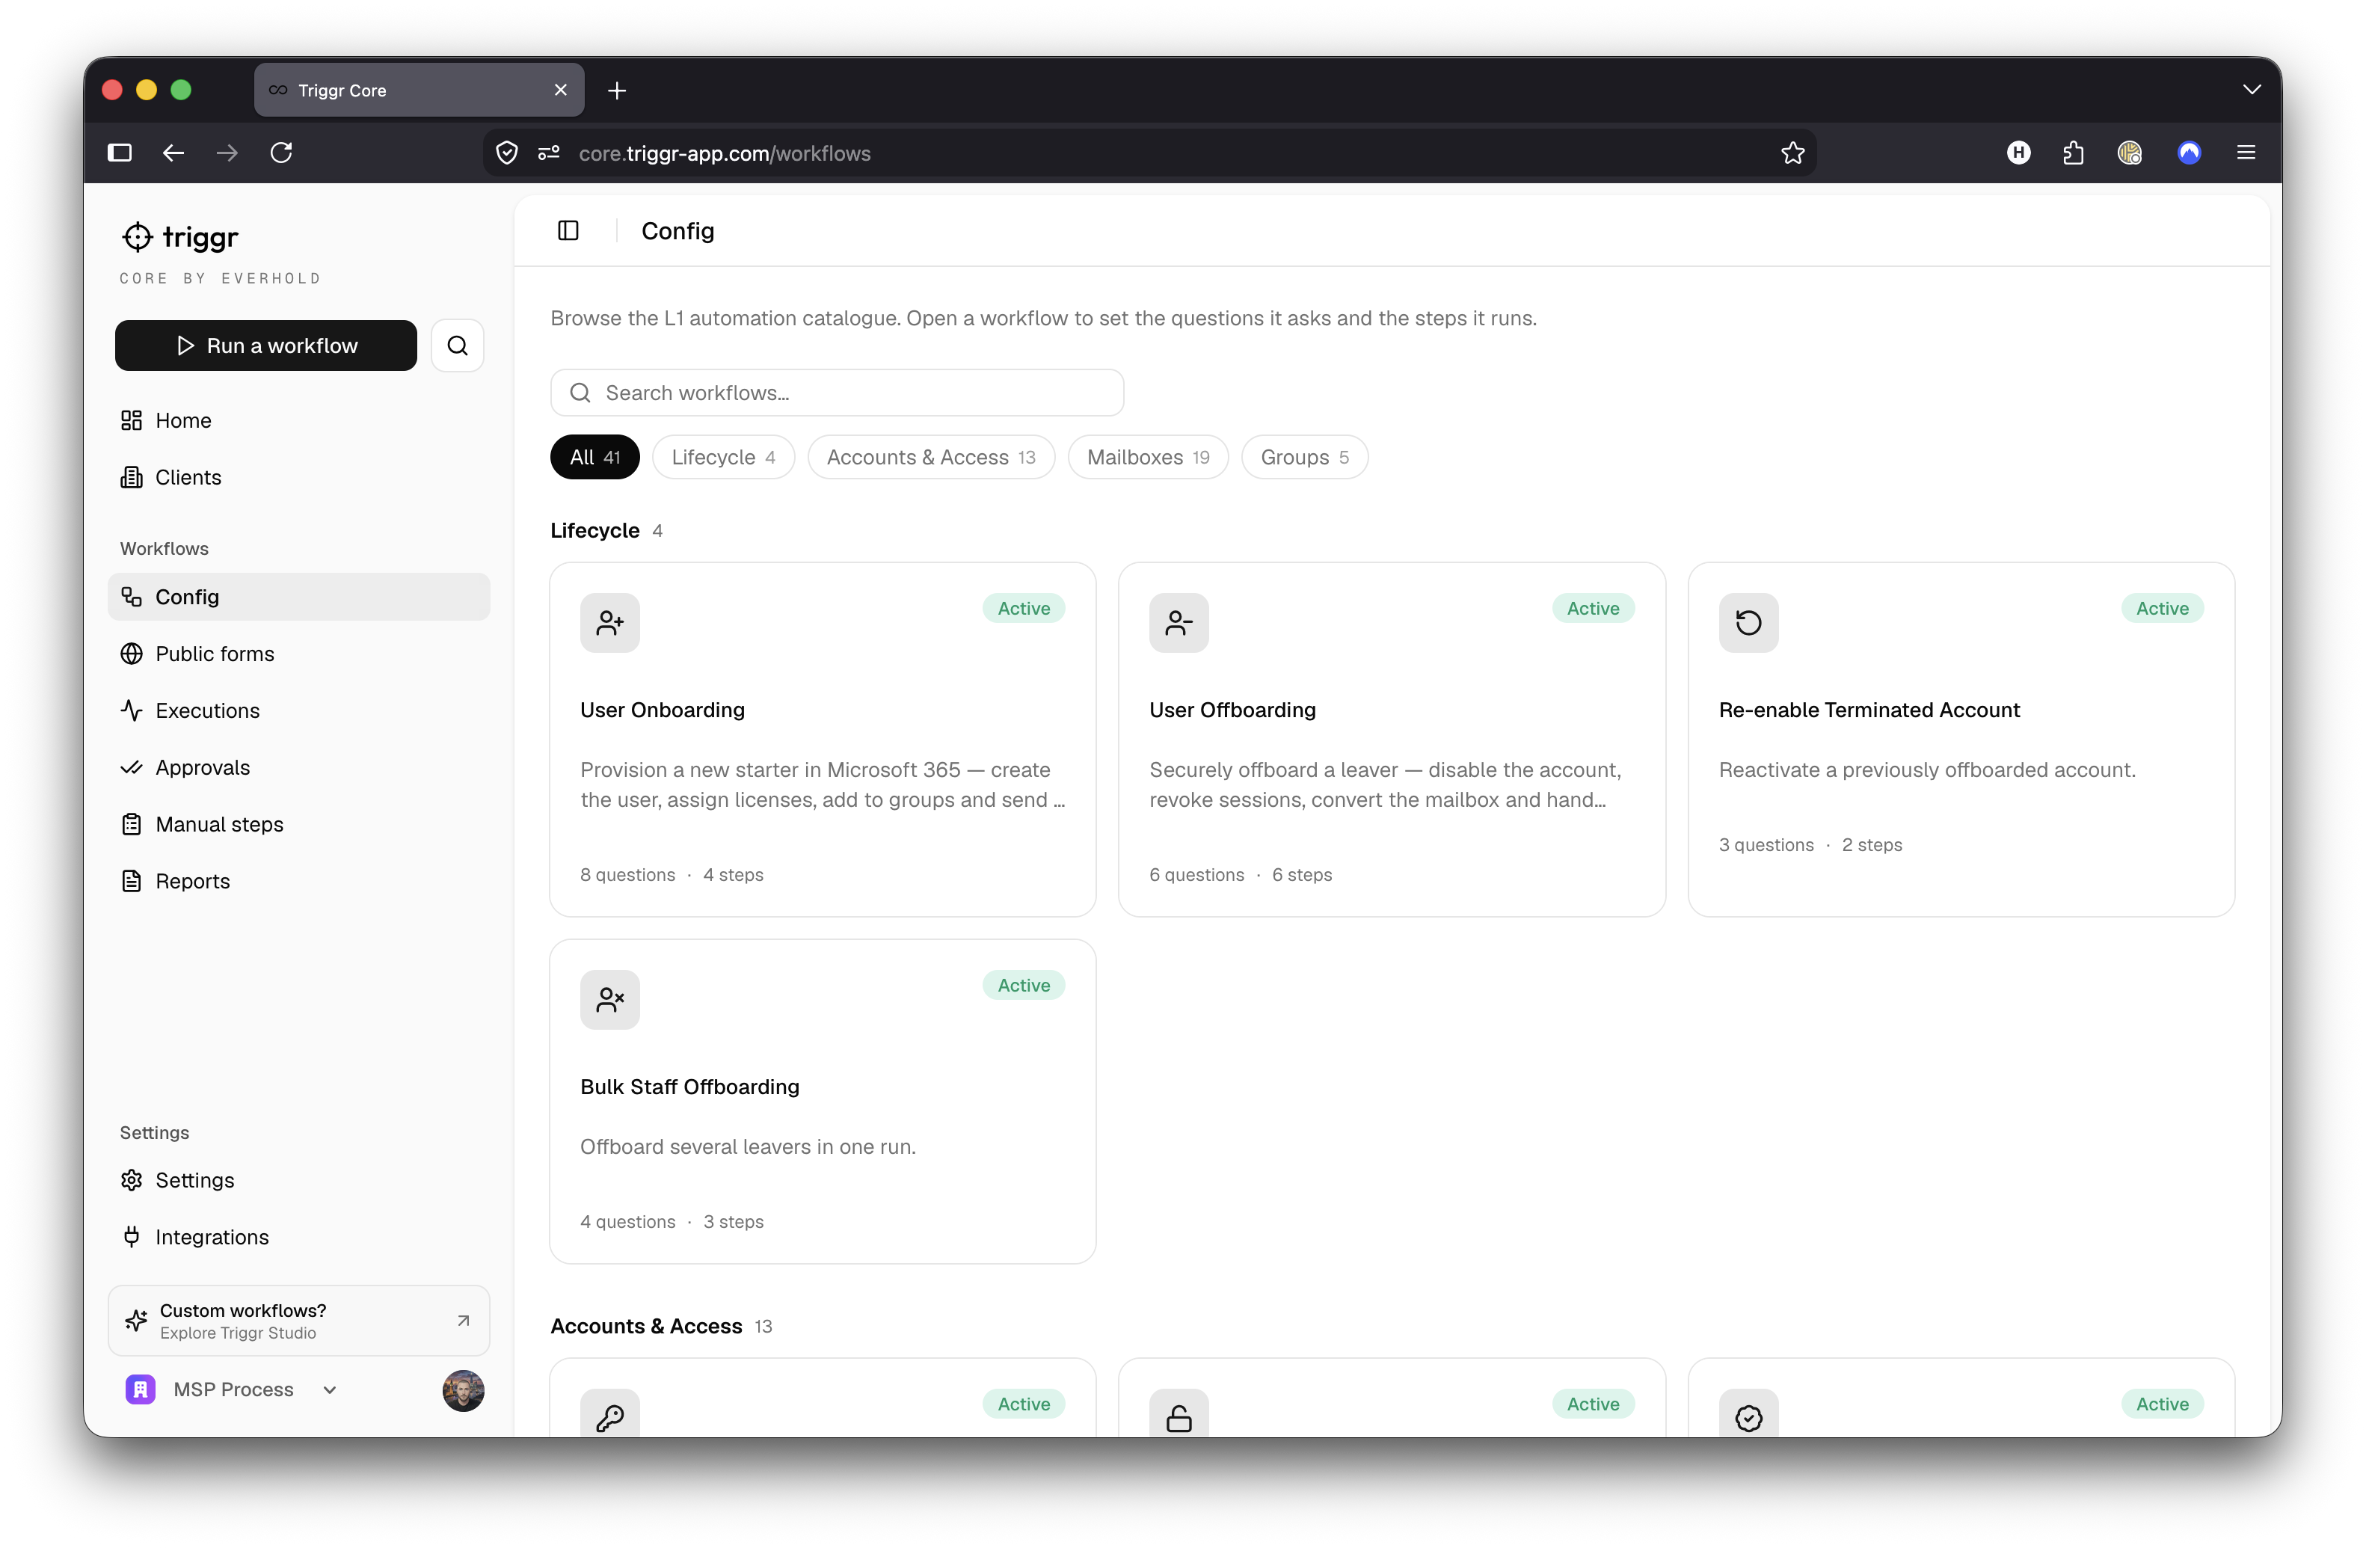This screenshot has width=2366, height=1548.
Task: Bookmark this page with the star icon
Action: coord(1792,153)
